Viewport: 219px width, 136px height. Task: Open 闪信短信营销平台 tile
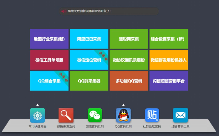coord(169,81)
